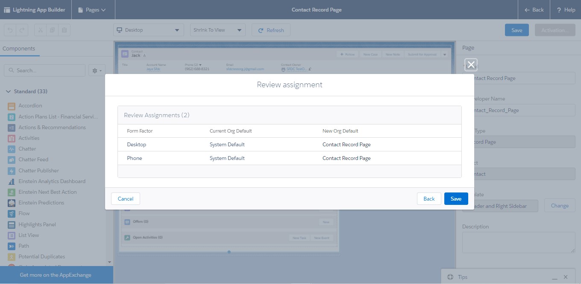581x284 pixels.
Task: Select the Flow component icon
Action: point(11,213)
